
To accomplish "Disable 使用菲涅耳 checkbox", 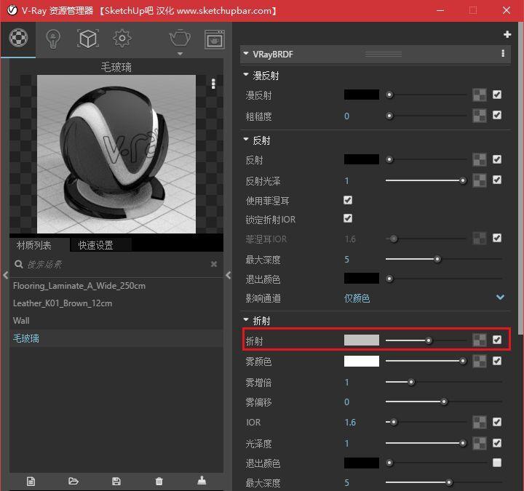I will (x=348, y=200).
